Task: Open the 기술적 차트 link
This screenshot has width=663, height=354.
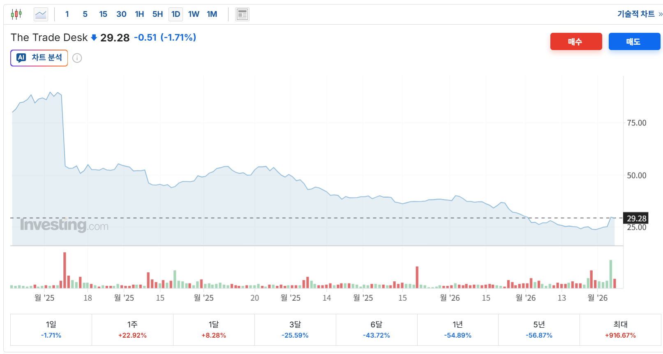Action: (640, 14)
